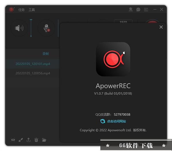
Task: Open the 点击访问网站 link
Action: (116, 121)
